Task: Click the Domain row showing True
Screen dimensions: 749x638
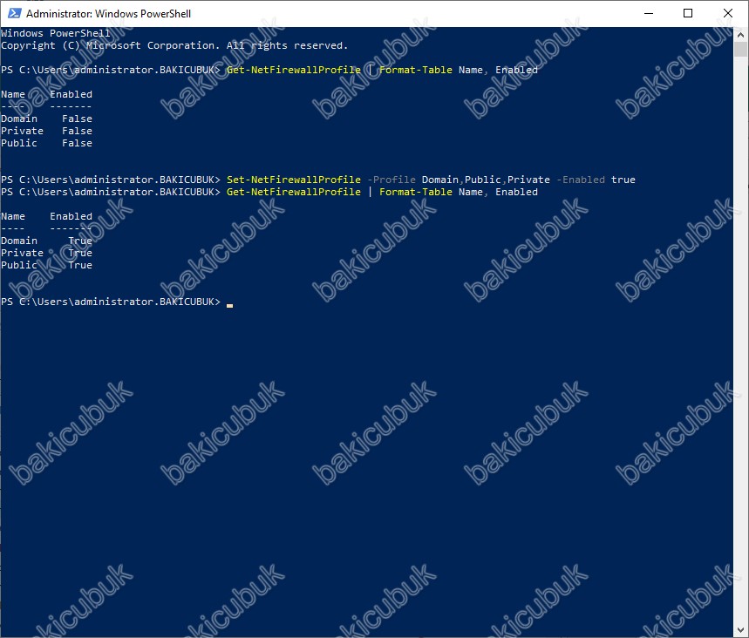Action: pyautogui.click(x=46, y=241)
